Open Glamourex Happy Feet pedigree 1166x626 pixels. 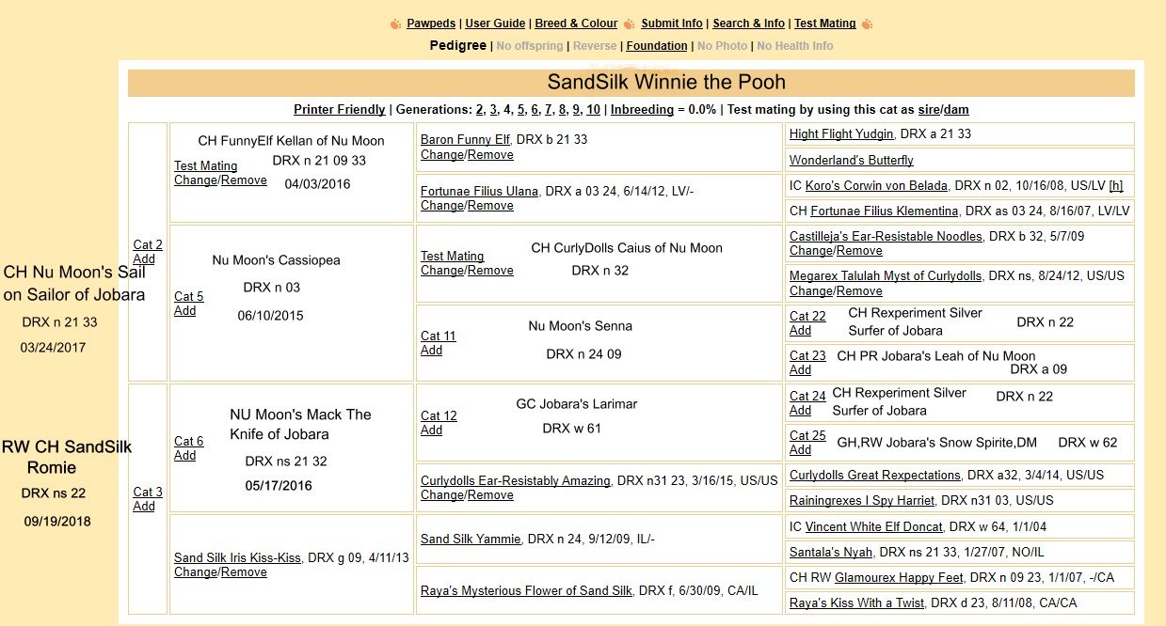(899, 577)
